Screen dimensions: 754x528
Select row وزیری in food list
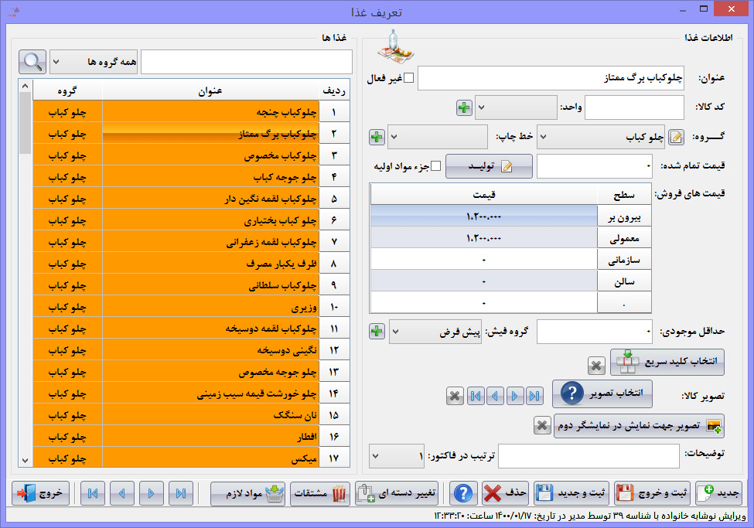191,306
